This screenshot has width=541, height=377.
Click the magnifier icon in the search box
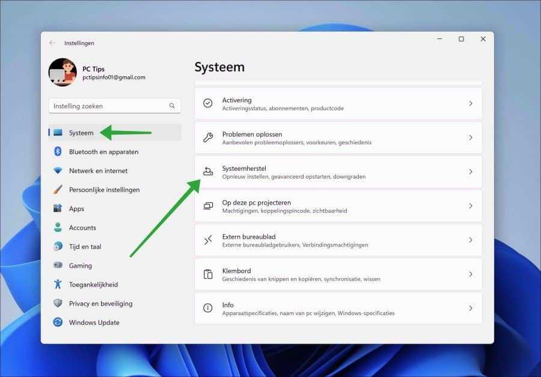click(172, 106)
